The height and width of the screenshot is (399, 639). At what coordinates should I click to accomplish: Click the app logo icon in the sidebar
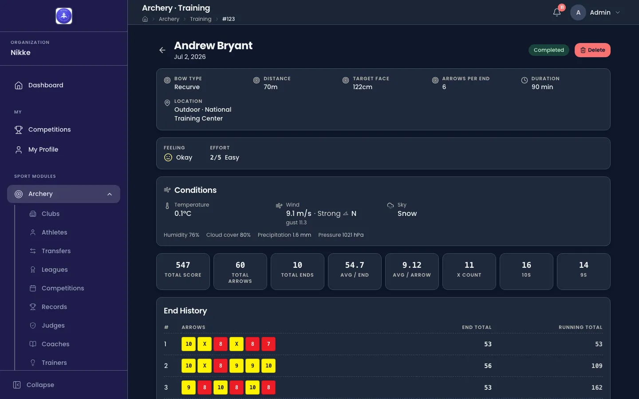pyautogui.click(x=64, y=16)
